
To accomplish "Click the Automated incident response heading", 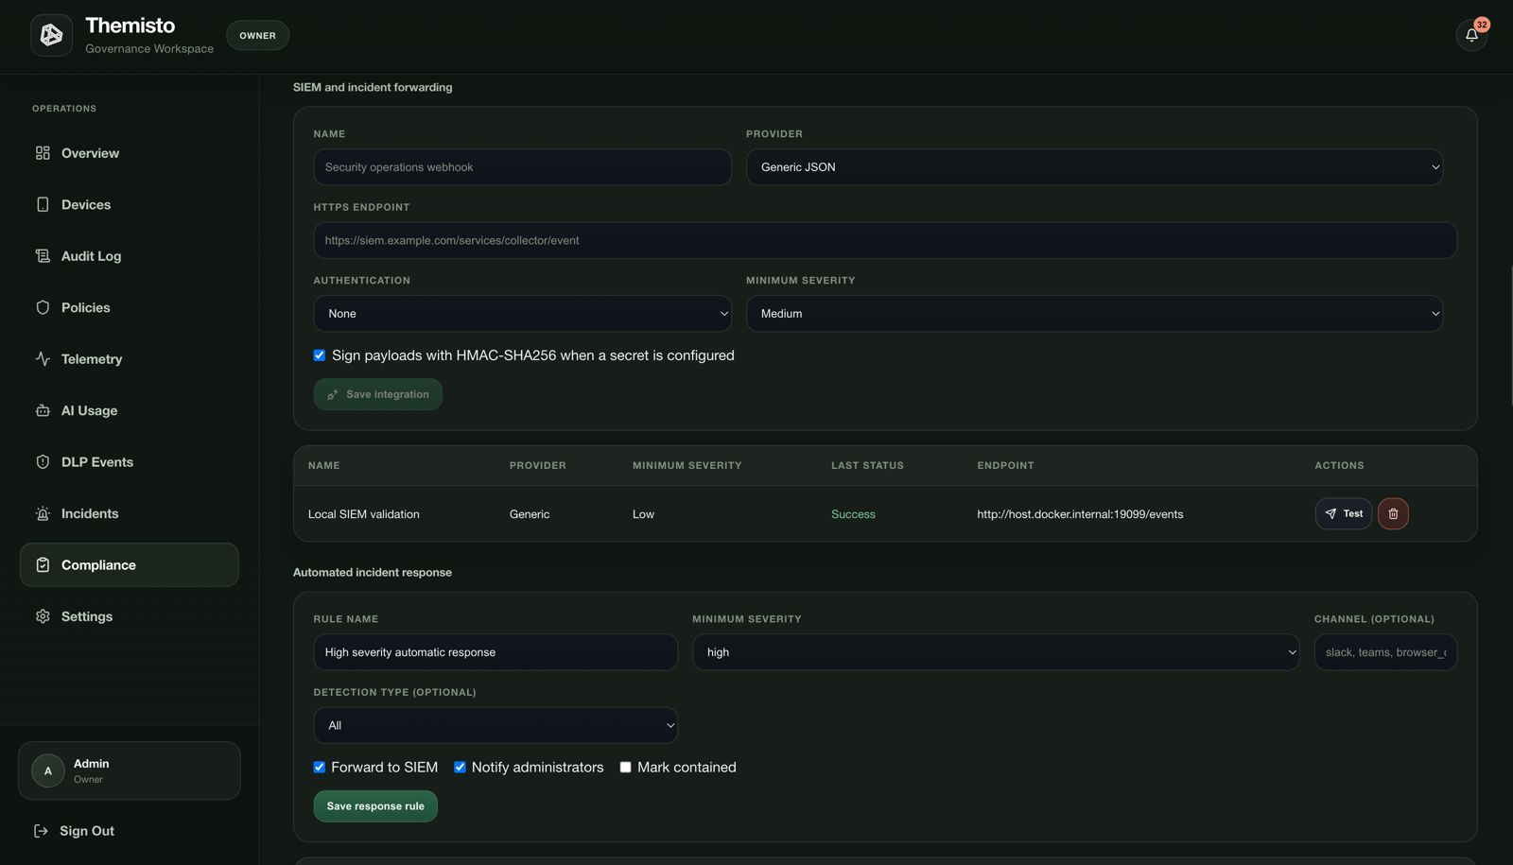I will 373,572.
